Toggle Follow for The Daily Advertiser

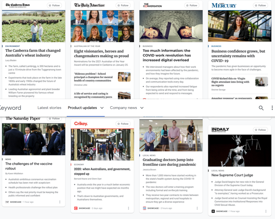point(123,5)
